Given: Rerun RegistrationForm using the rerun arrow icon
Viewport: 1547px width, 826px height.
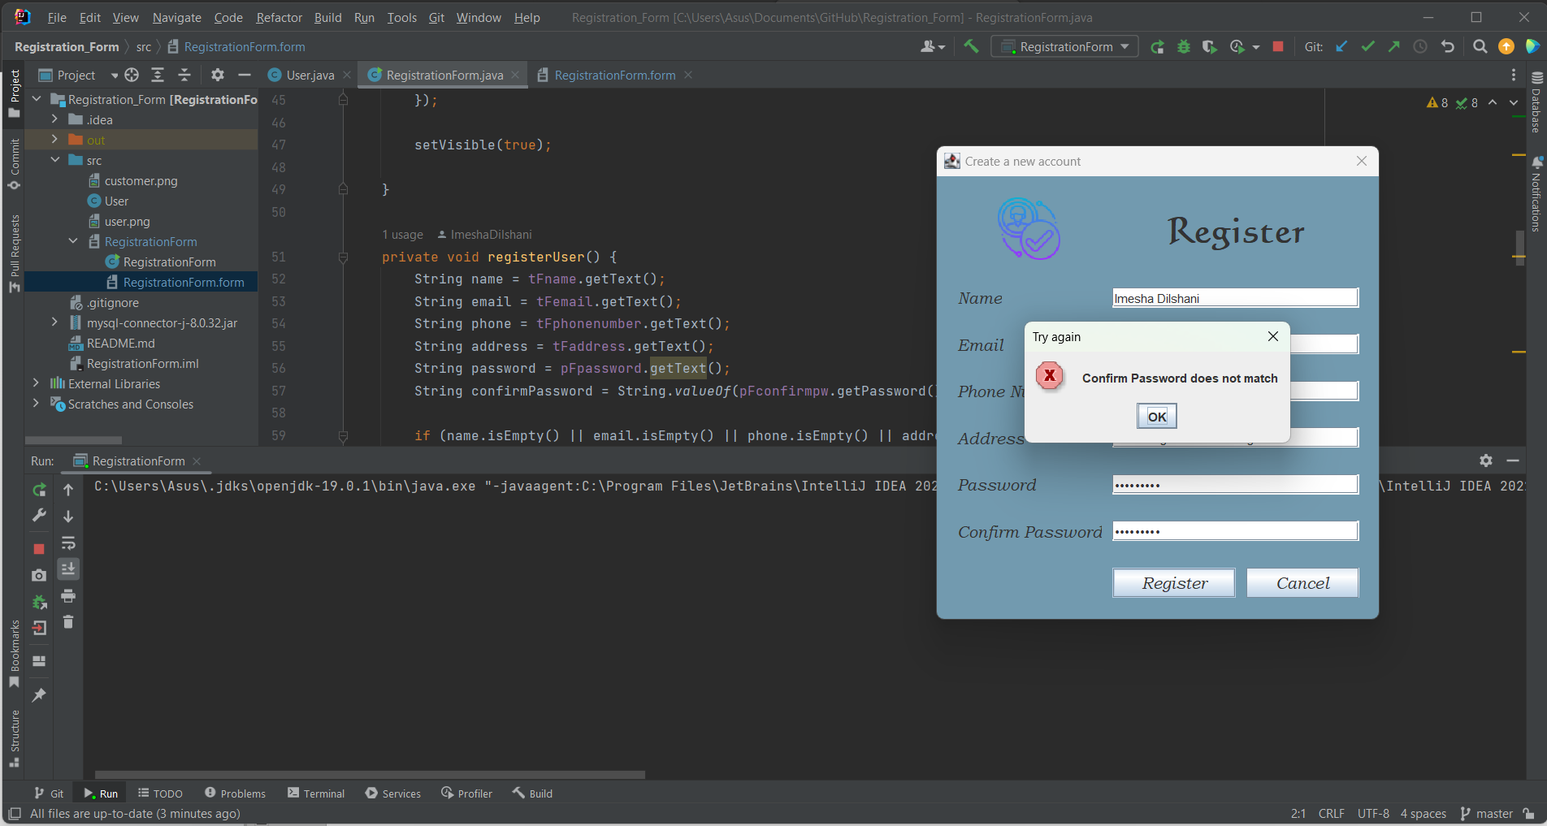Looking at the screenshot, I should (x=38, y=489).
